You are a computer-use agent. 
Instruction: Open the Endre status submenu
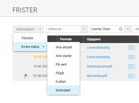coord(30,47)
